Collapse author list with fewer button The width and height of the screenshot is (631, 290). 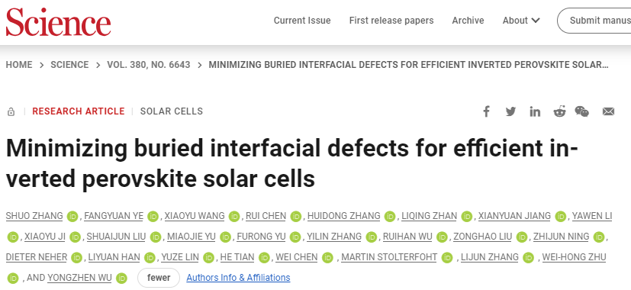159,278
